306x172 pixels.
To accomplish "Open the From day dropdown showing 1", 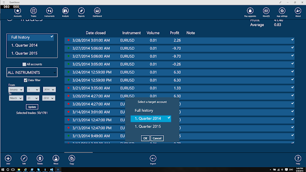I will pyautogui.click(x=33, y=89).
